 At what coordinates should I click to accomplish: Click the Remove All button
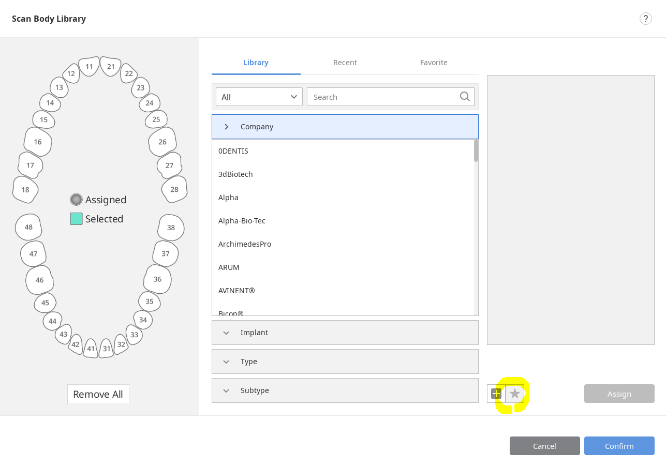[98, 394]
